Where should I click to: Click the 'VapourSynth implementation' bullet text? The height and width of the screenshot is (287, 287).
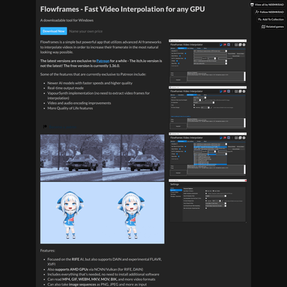[x=98, y=95]
